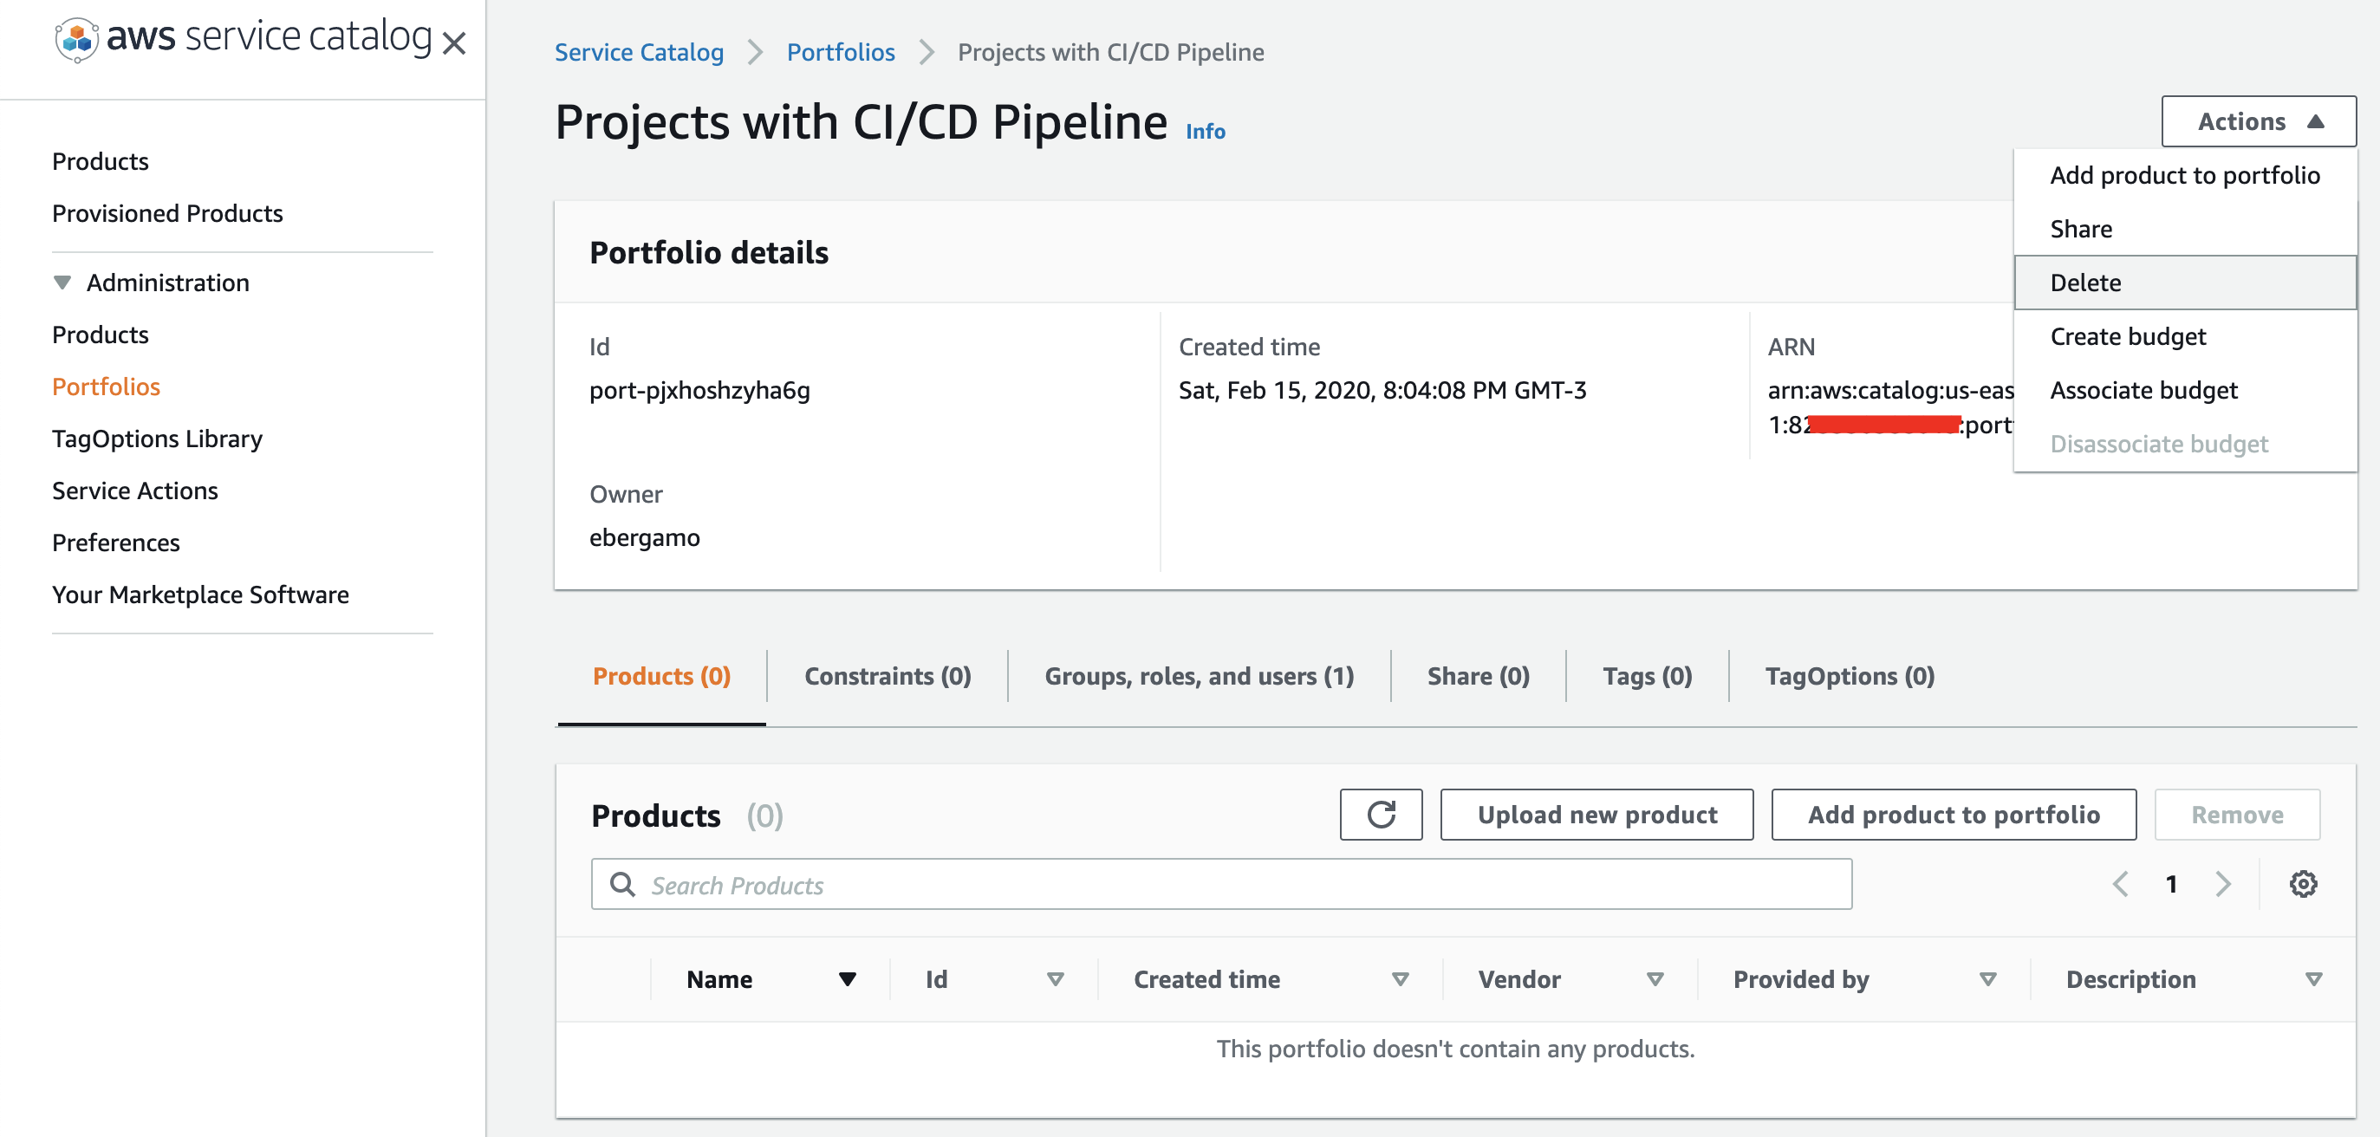
Task: Open Groups, roles, and users tab
Action: (x=1199, y=676)
